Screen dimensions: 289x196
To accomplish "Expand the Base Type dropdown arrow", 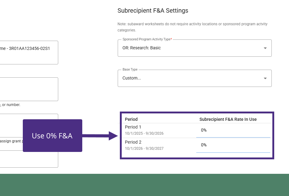I will click(x=265, y=79).
